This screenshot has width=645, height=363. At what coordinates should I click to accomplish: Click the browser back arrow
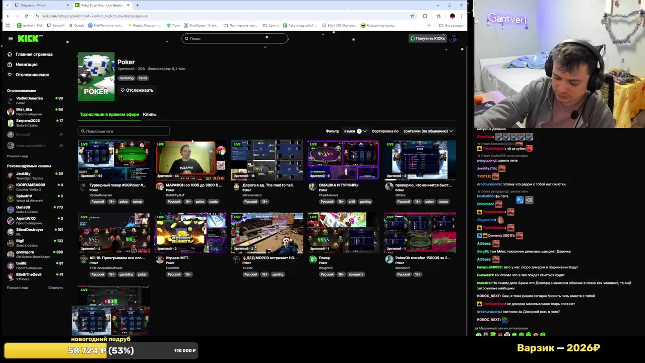tap(8, 16)
